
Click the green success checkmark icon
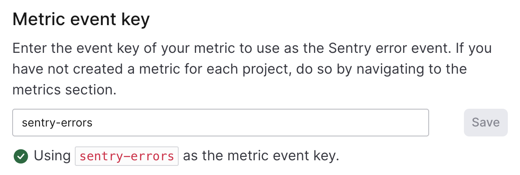click(20, 156)
